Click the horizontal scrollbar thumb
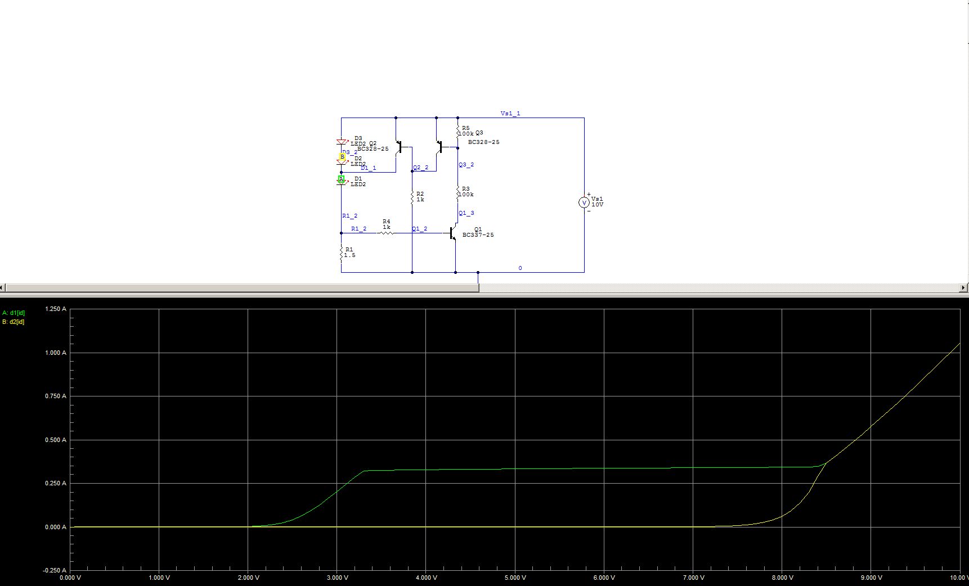The width and height of the screenshot is (969, 586). tap(242, 288)
